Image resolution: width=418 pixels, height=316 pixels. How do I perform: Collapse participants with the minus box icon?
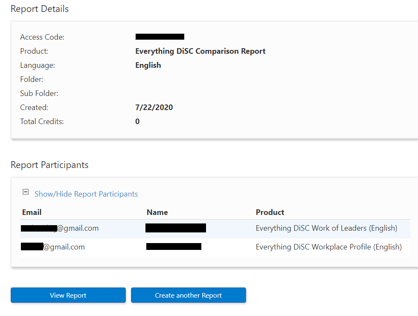(x=26, y=192)
